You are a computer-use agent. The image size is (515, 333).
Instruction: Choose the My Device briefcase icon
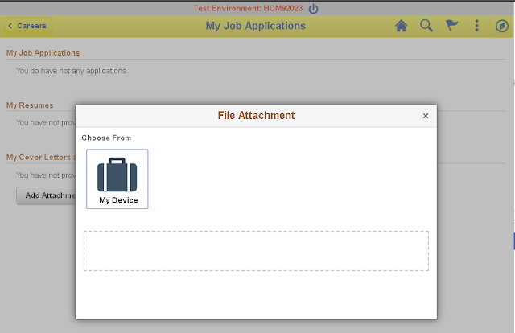pos(117,175)
